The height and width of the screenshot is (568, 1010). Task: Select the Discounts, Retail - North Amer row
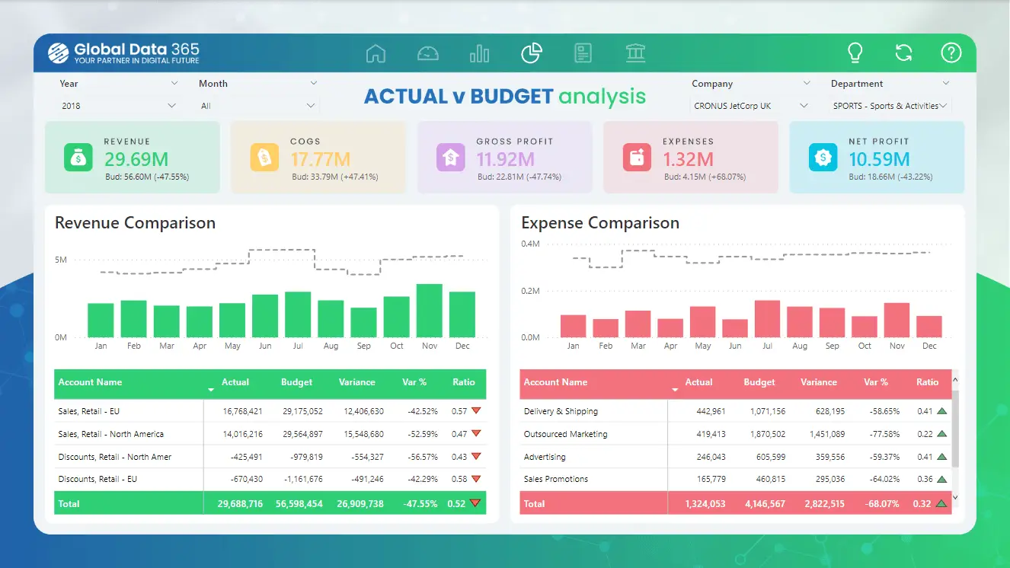click(270, 457)
